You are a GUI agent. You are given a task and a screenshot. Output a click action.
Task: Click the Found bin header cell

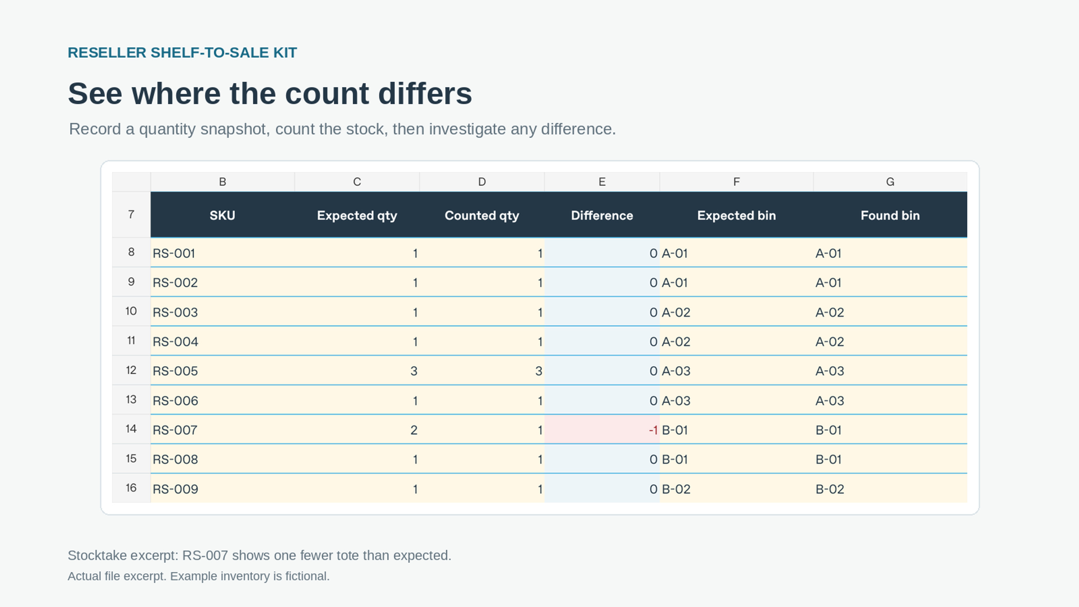coord(890,215)
